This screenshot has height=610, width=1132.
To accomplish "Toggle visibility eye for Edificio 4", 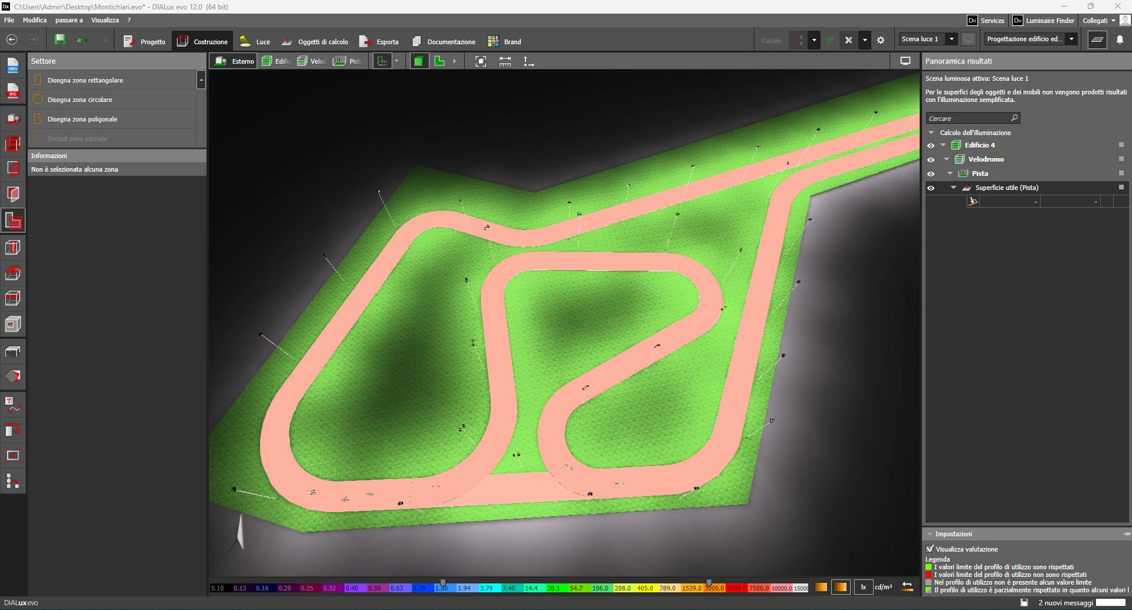I will pos(931,146).
